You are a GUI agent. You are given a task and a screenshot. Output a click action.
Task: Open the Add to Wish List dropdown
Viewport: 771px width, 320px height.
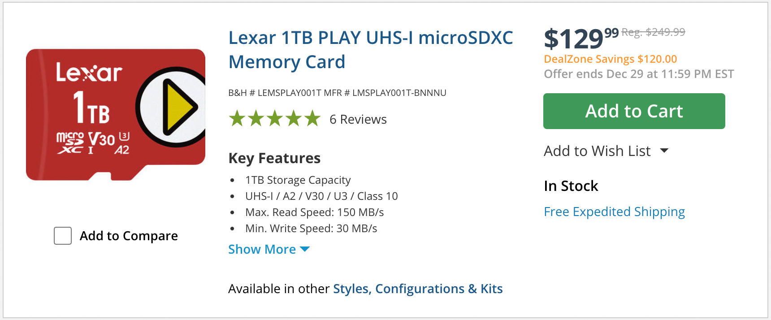[597, 151]
